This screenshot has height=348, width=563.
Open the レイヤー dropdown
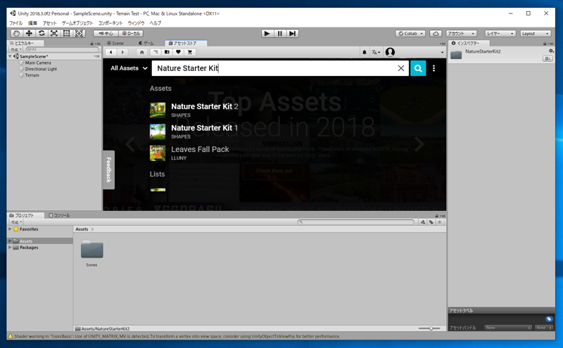[500, 33]
